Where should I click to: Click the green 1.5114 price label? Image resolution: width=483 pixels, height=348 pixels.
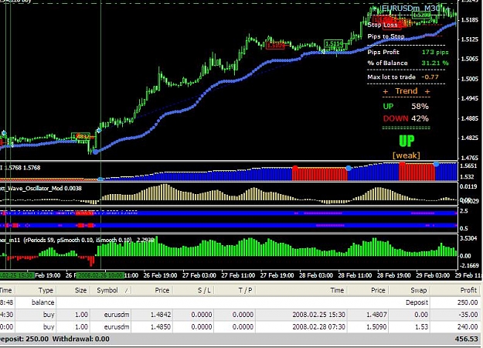(x=334, y=44)
